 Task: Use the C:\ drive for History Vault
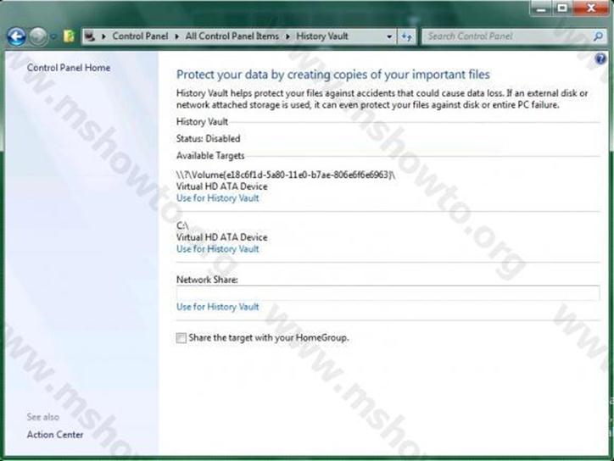click(x=218, y=249)
